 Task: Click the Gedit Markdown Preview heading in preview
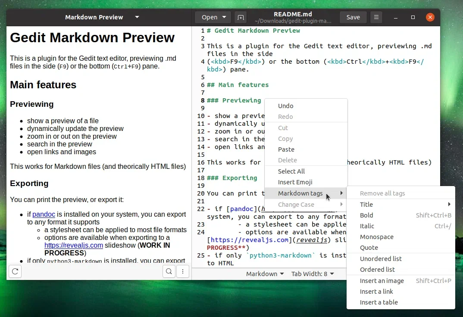tap(92, 38)
